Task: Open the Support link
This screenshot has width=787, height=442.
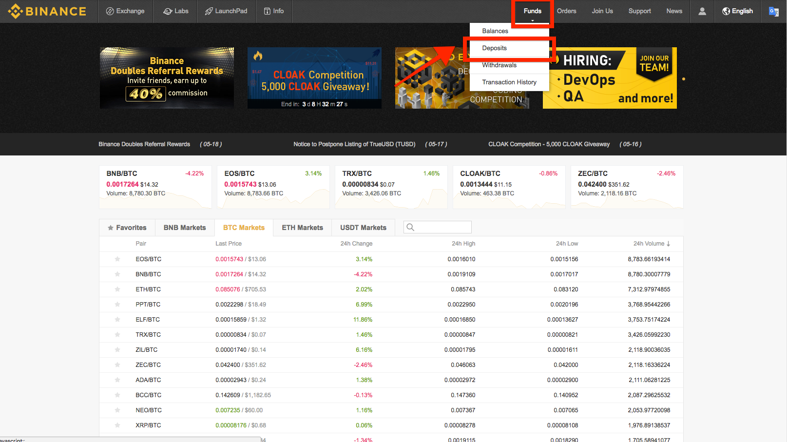Action: pos(639,11)
